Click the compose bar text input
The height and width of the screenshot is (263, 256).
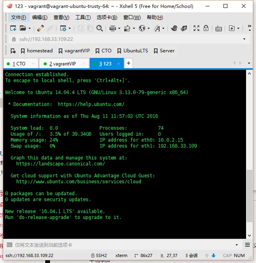click(123, 245)
